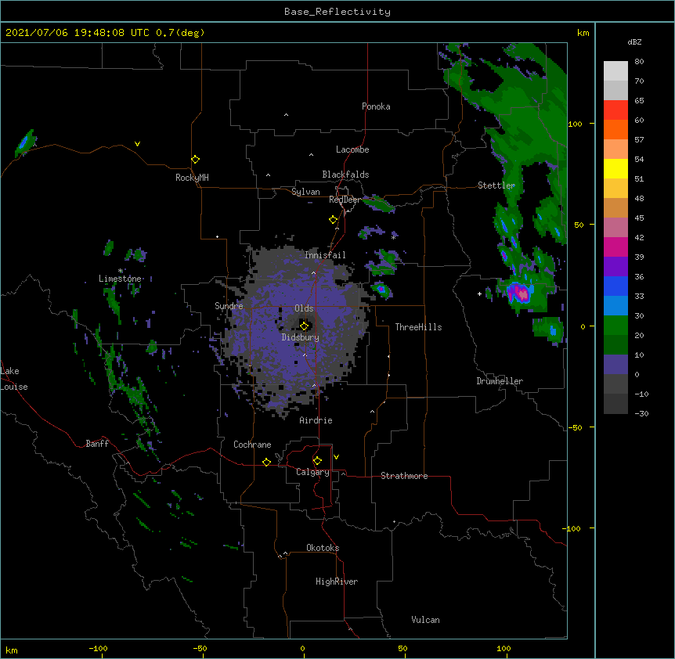Select the slate purple 0-10 dBZ swatch

click(615, 365)
